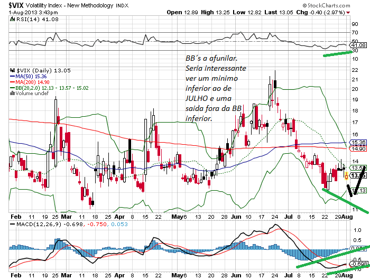This screenshot has height=280, width=370.
Task: Click the 'Open 12.89' quote value
Action: (182, 13)
